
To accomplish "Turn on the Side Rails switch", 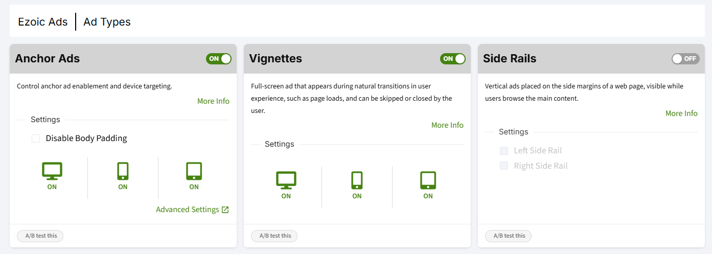I will tap(685, 59).
